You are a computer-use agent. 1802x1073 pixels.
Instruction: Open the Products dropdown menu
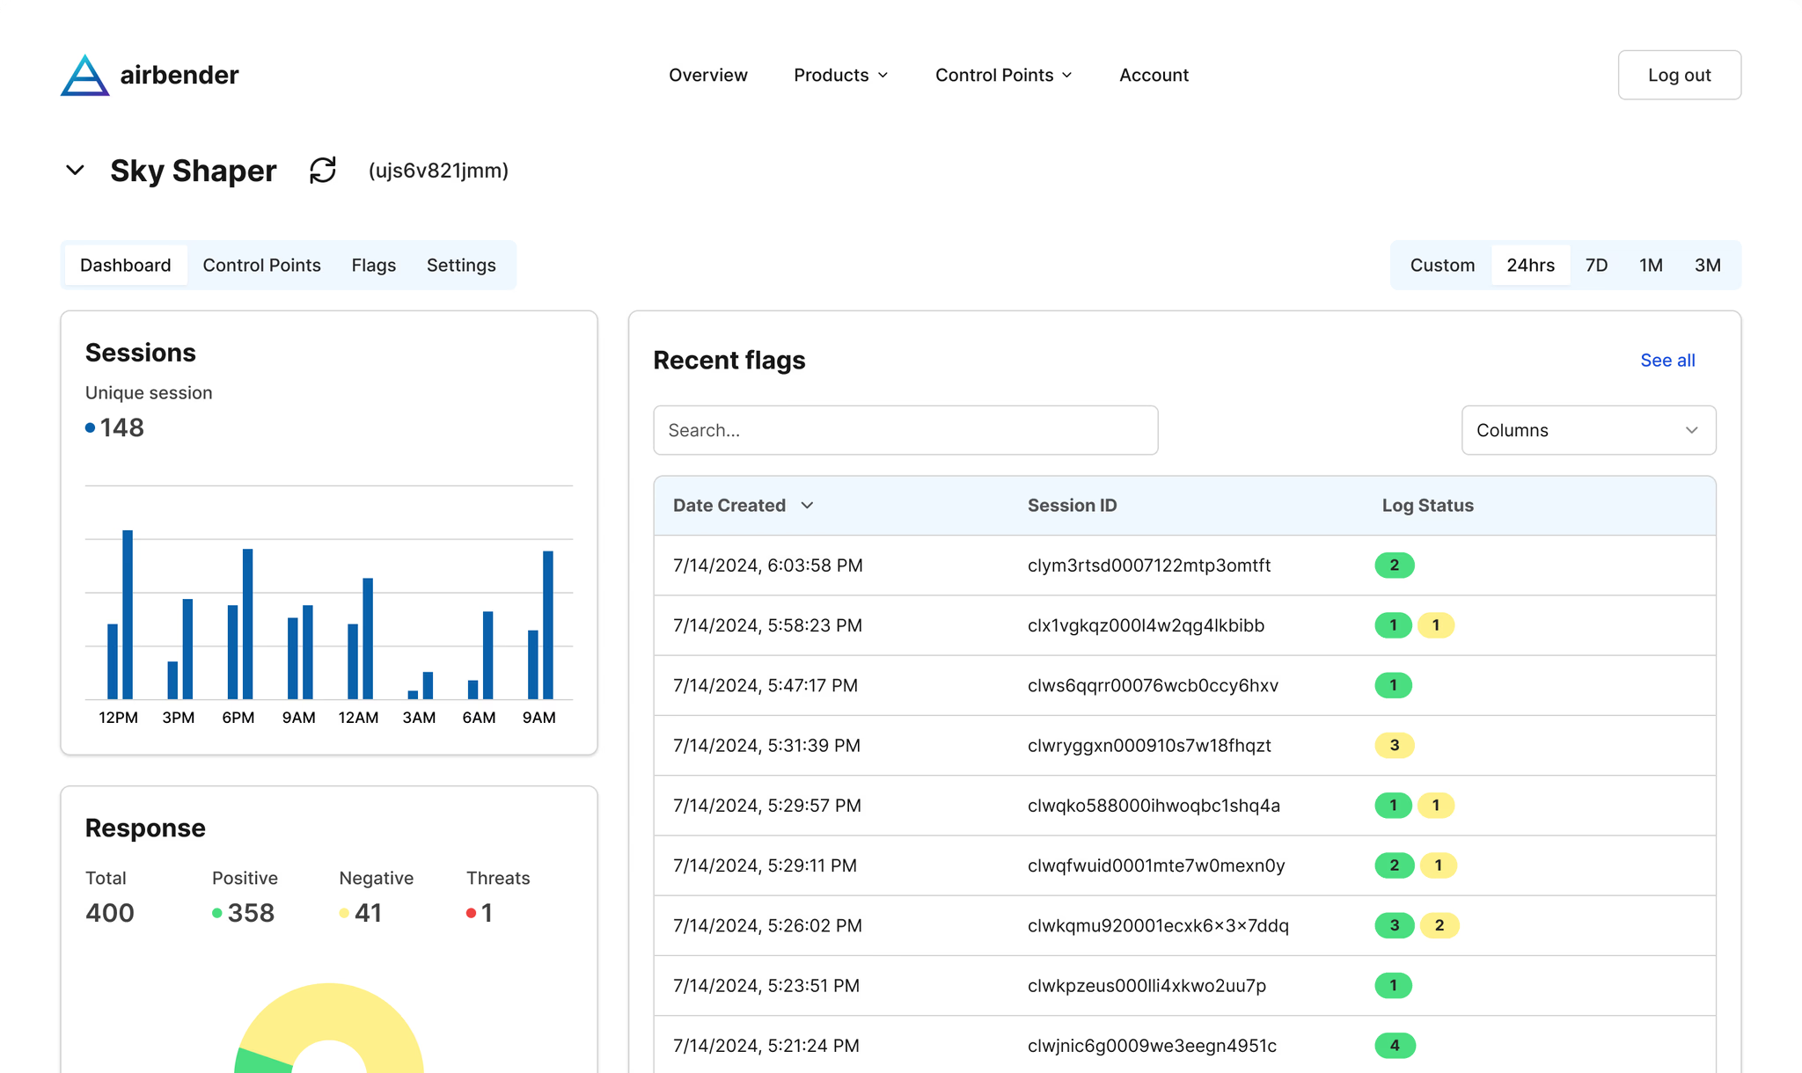point(840,76)
